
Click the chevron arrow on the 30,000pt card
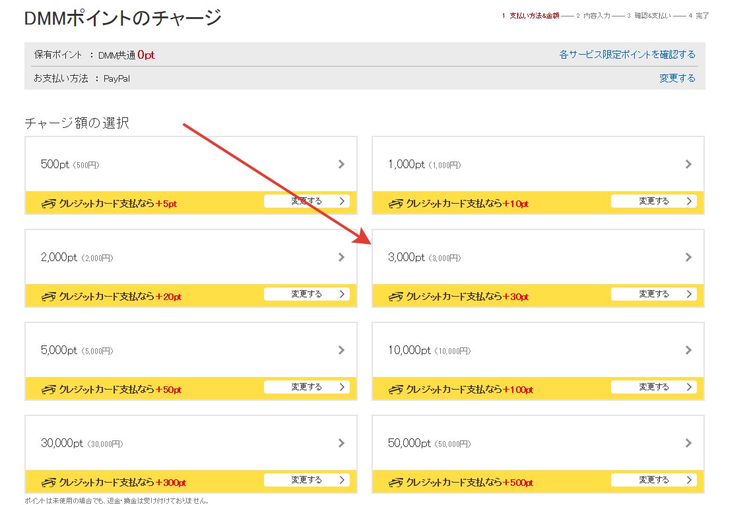pos(341,443)
